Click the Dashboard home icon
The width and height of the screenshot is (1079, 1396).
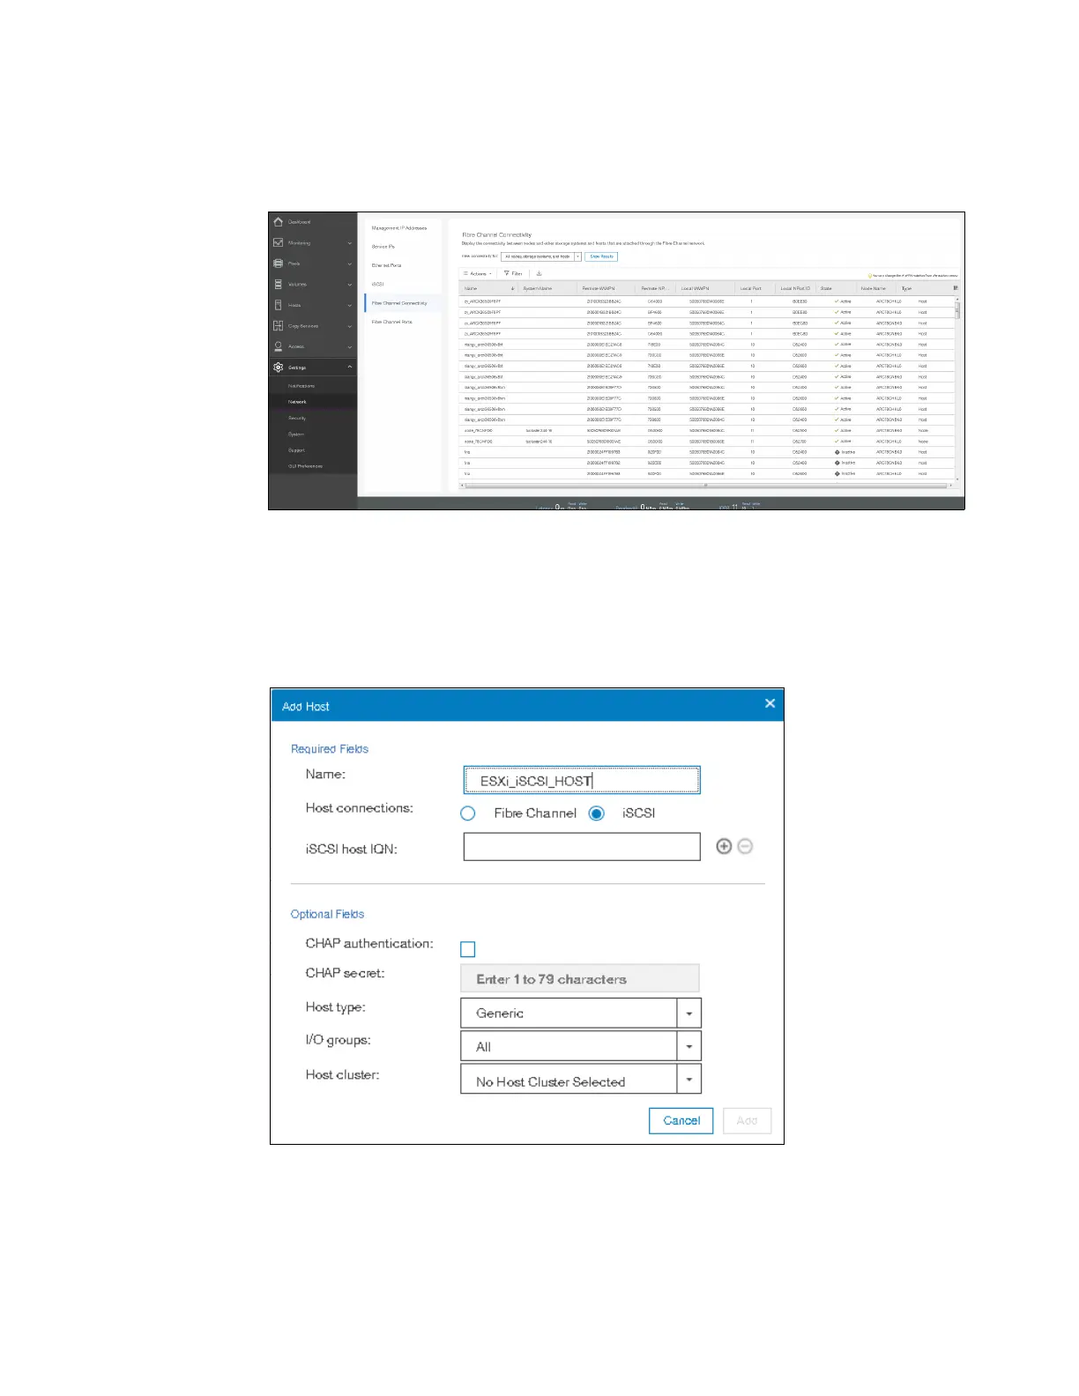click(279, 222)
